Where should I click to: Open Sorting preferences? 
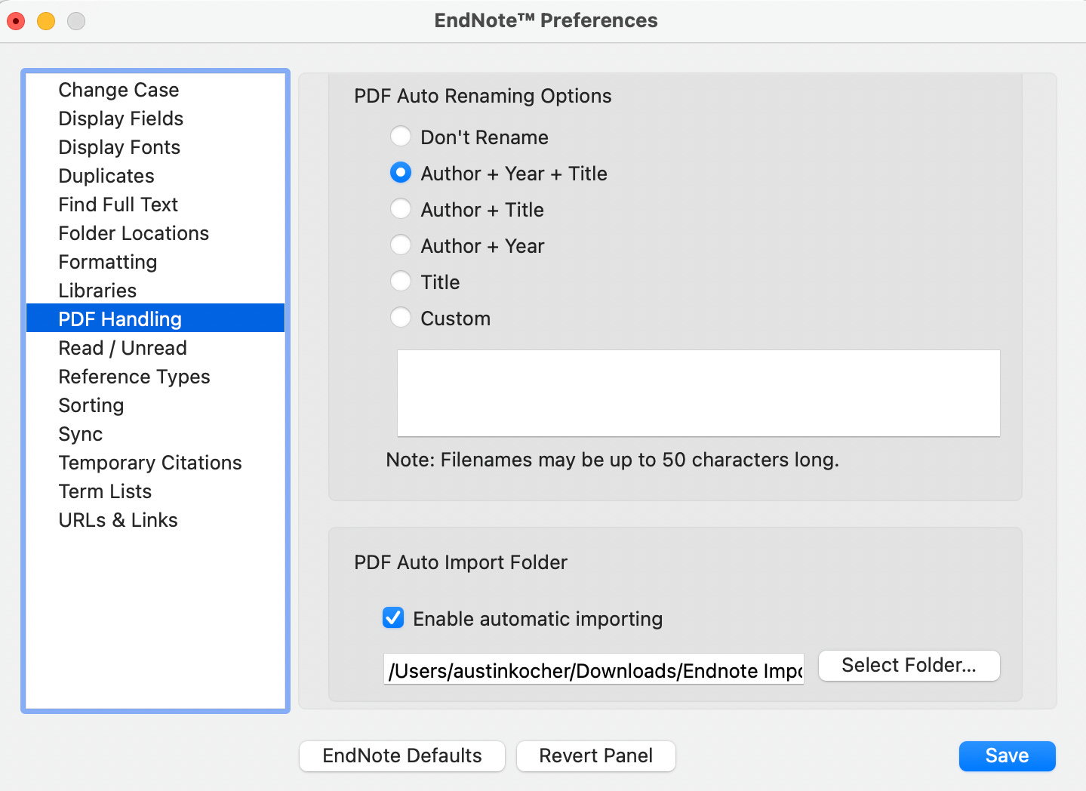pyautogui.click(x=155, y=405)
